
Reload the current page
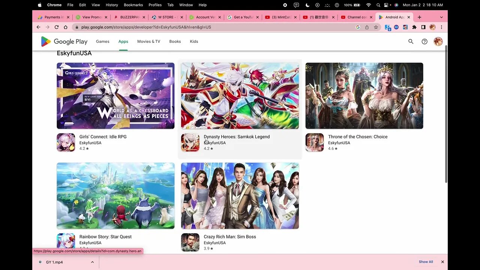pyautogui.click(x=56, y=27)
